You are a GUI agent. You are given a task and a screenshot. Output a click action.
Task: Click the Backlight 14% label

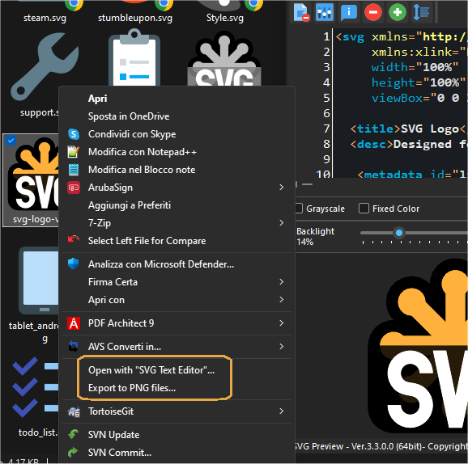coord(315,237)
